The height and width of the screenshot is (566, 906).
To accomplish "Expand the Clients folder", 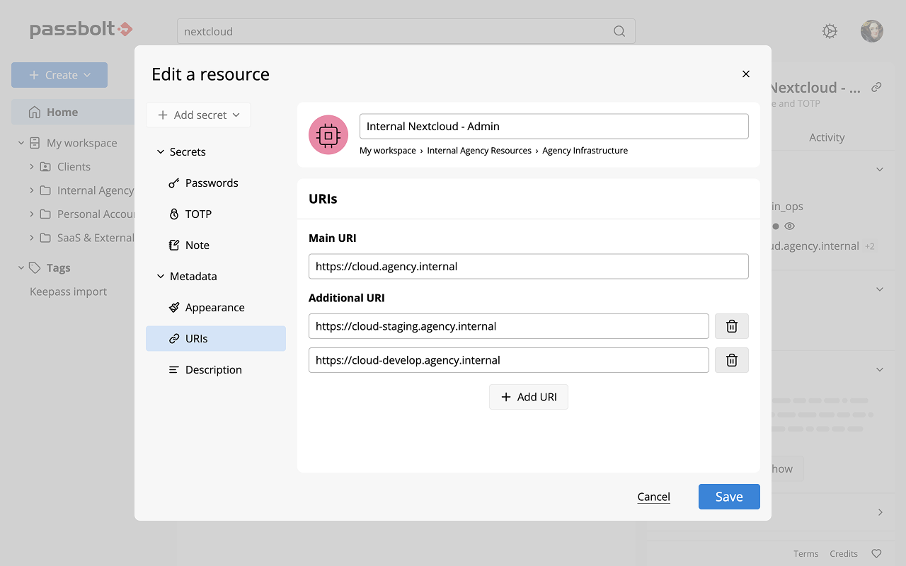I will point(32,167).
